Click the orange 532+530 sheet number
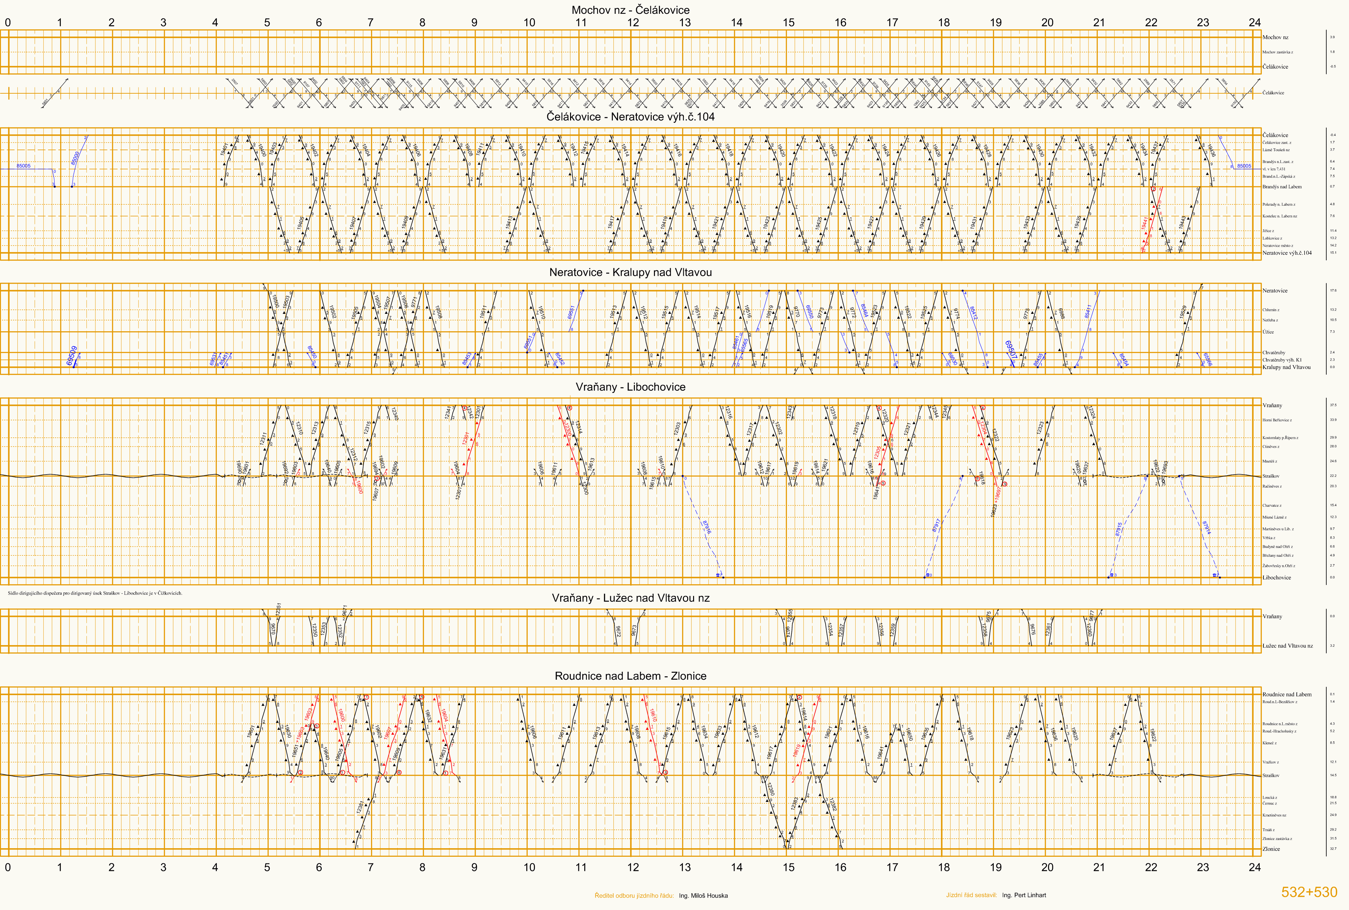 (x=1309, y=892)
